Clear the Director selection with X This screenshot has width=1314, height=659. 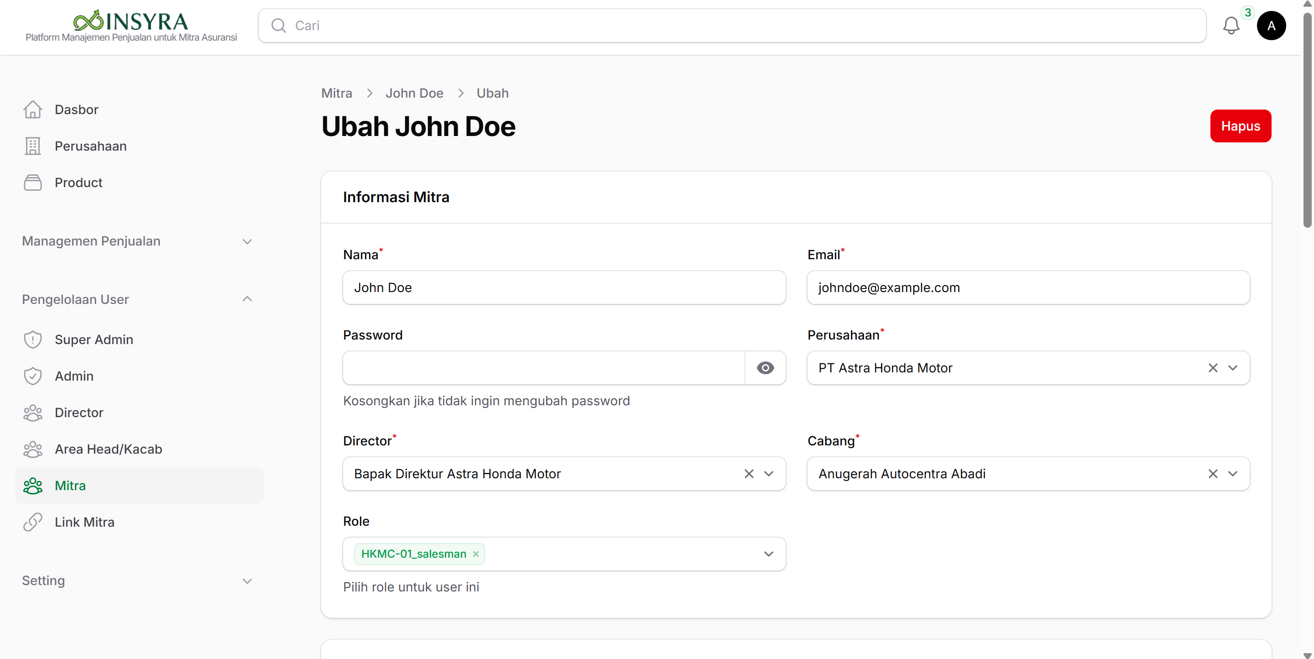point(749,474)
